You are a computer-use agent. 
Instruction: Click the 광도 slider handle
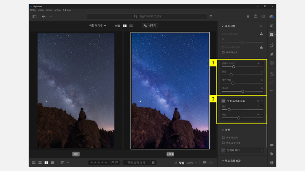(x=229, y=110)
